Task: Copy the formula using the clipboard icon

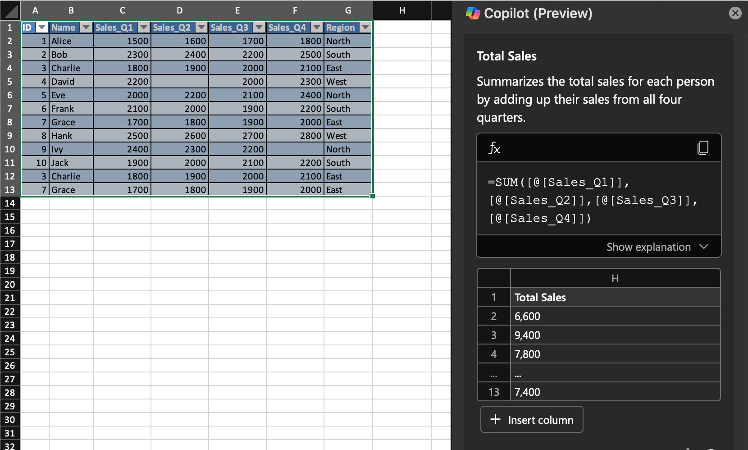Action: [x=702, y=148]
